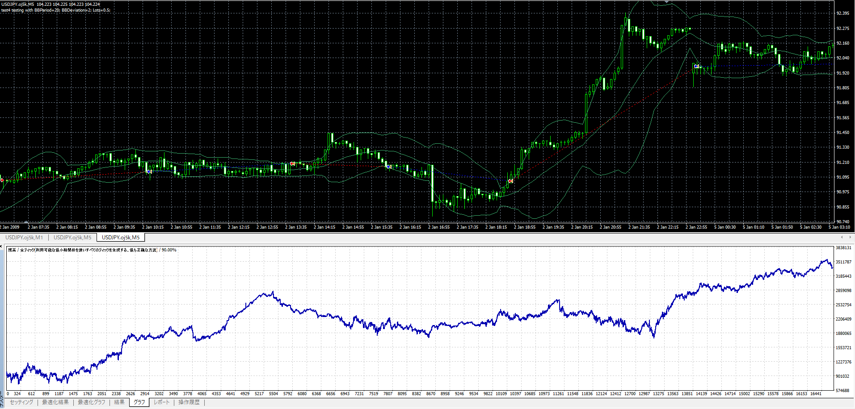Select the active USDJPY.oj5k,M5 chart tab
The image size is (855, 409).
point(121,238)
